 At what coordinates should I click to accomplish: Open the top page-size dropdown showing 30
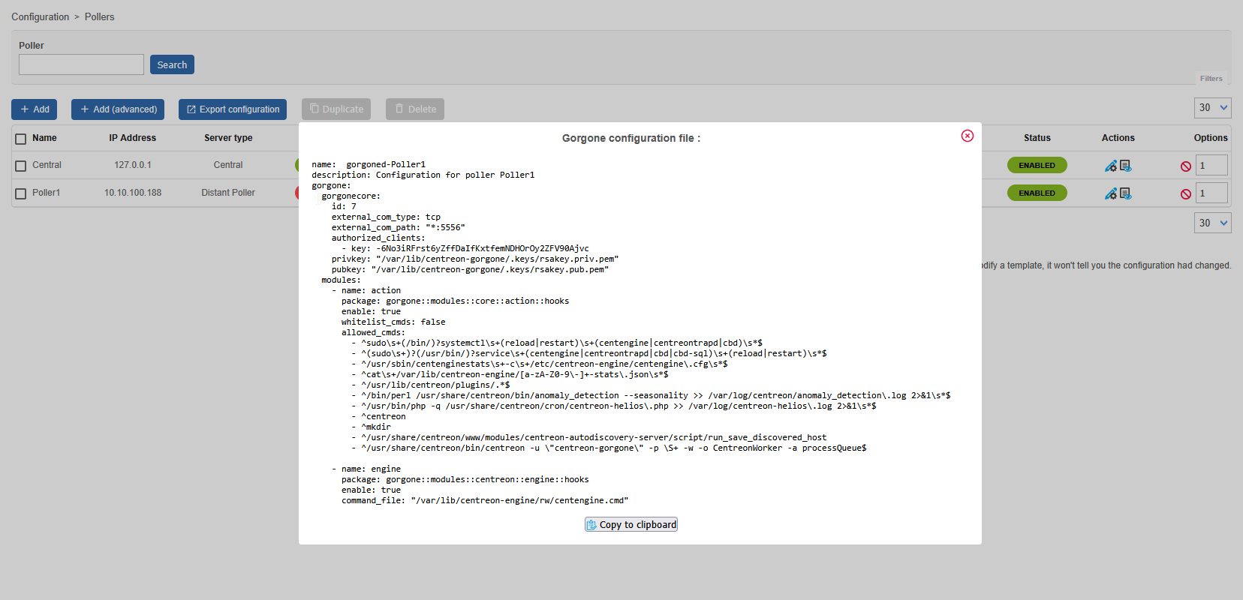[1213, 108]
